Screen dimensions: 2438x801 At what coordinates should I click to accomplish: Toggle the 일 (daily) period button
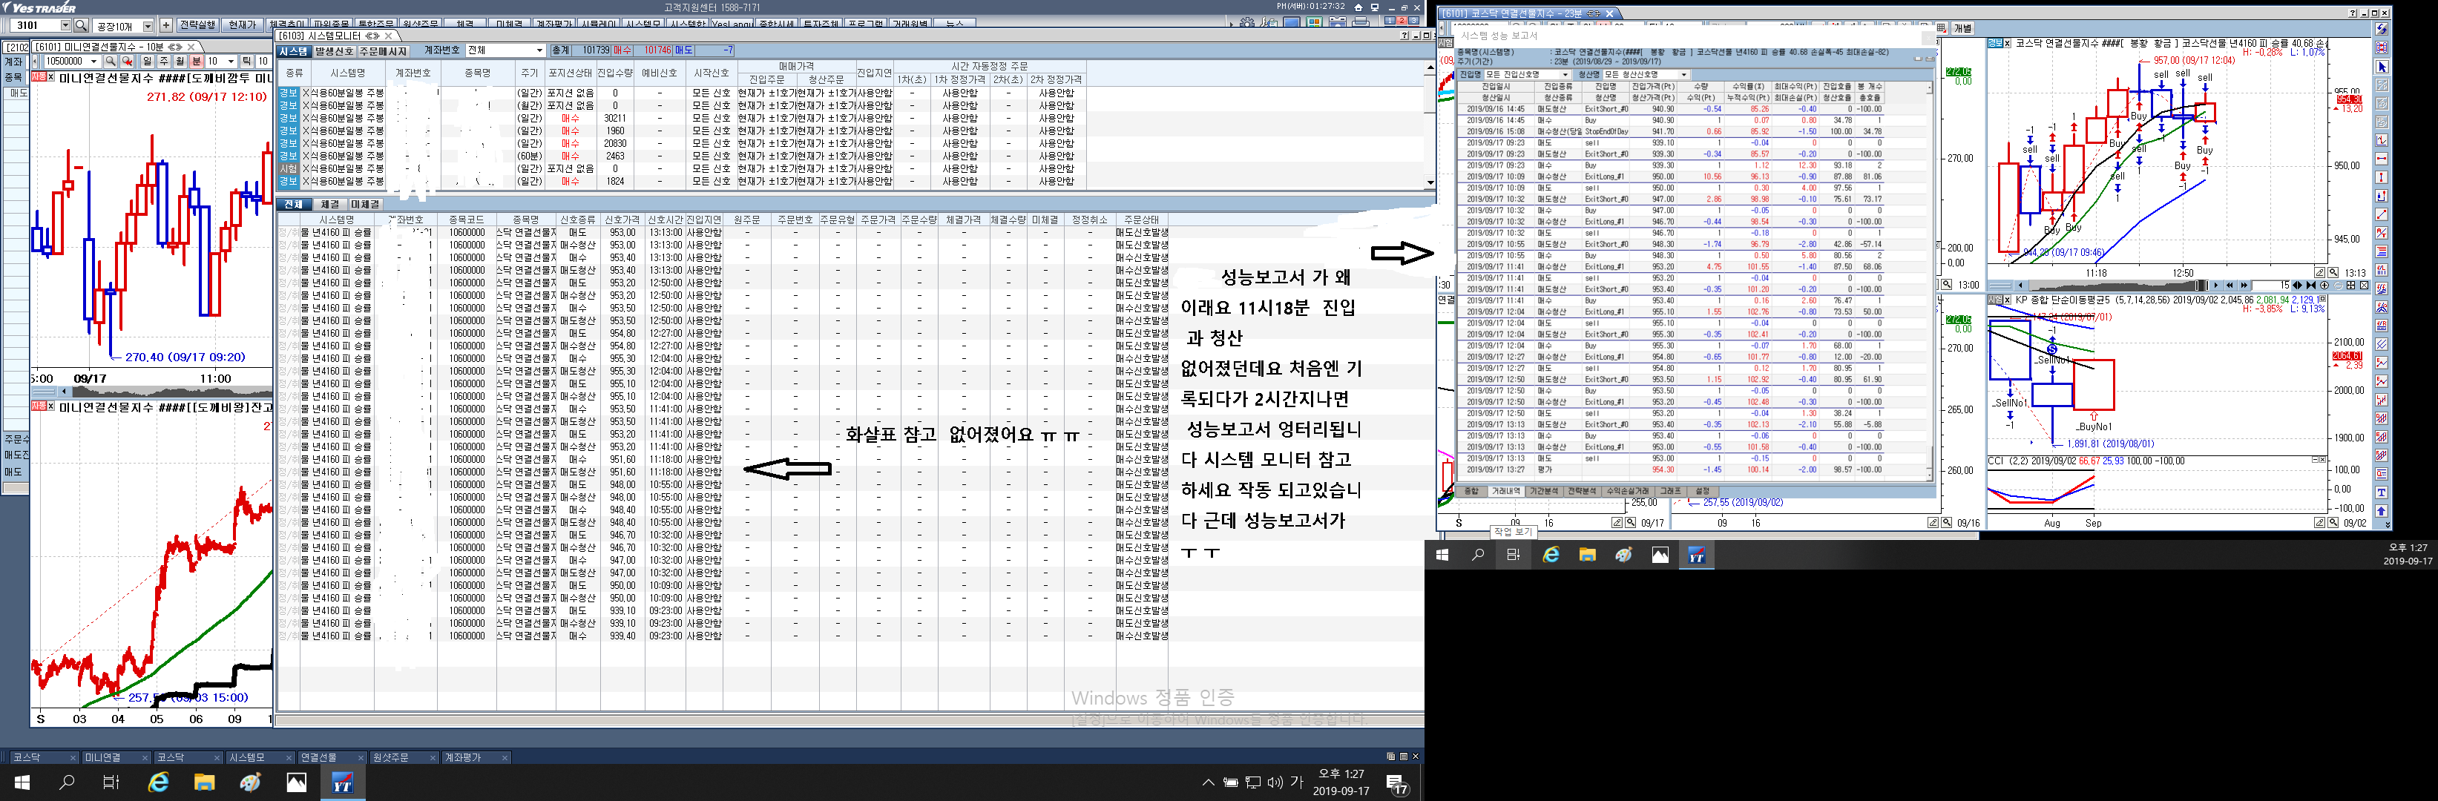(x=148, y=62)
